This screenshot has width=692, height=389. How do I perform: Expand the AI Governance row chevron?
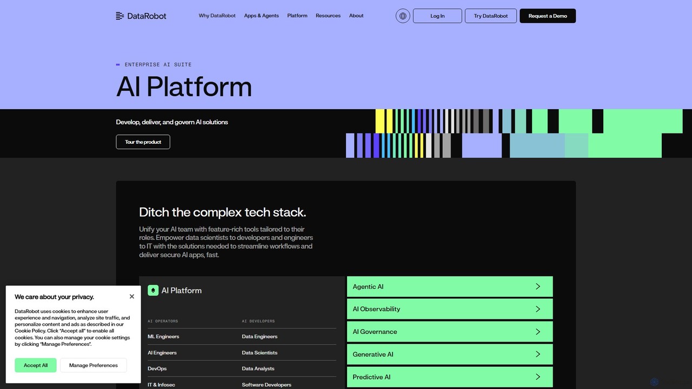coord(538,332)
